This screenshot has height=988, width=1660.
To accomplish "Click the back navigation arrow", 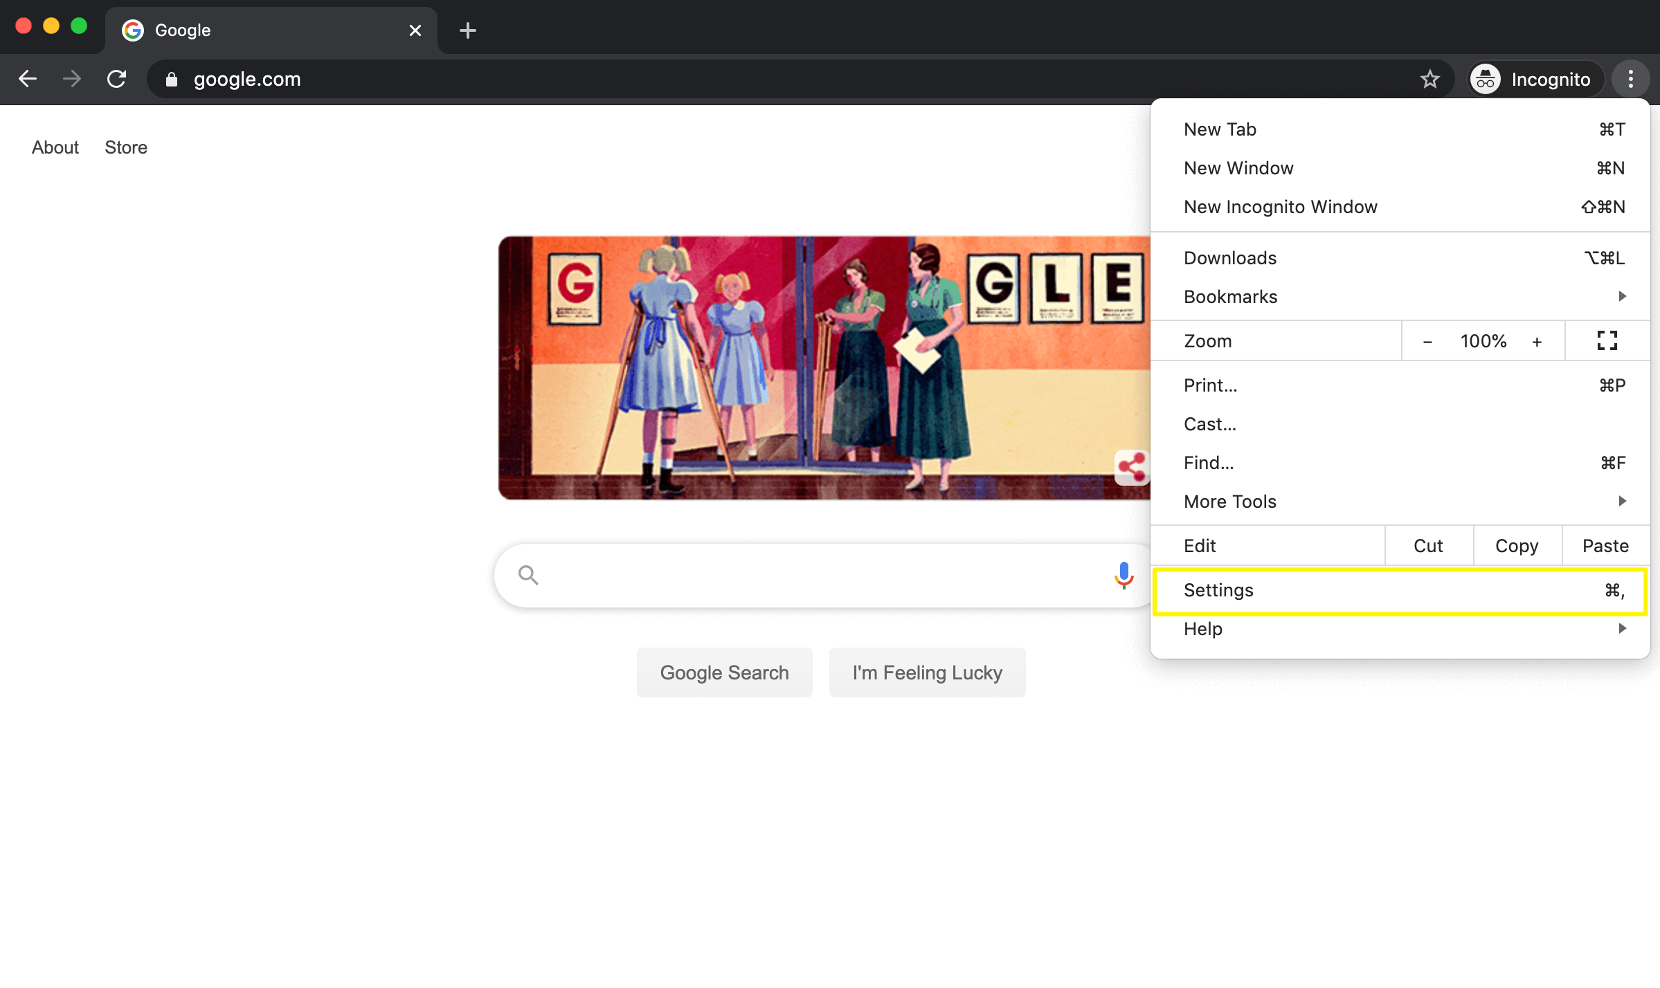I will [28, 78].
